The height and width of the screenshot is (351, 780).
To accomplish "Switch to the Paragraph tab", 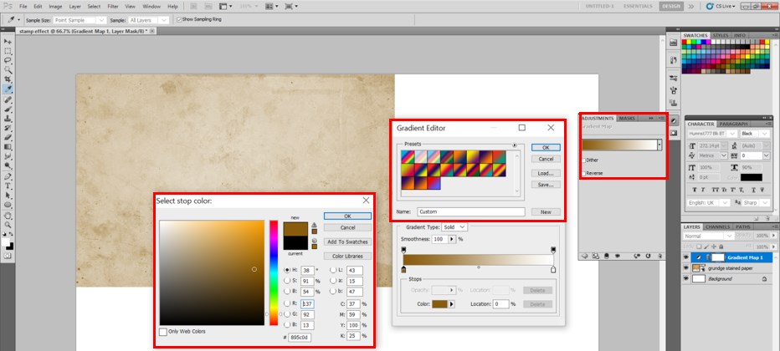I will pyautogui.click(x=733, y=124).
